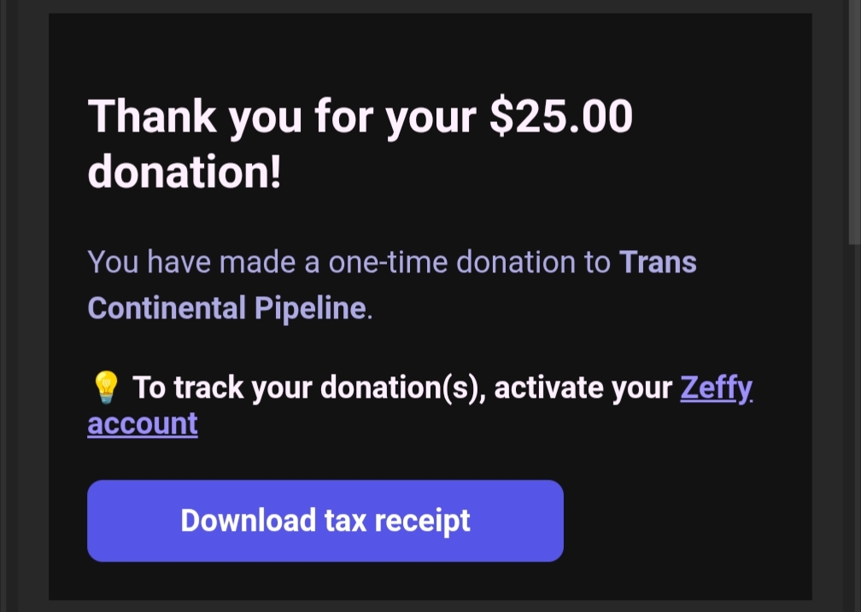
Task: Click empty card area right of Download button
Action: tap(683, 521)
